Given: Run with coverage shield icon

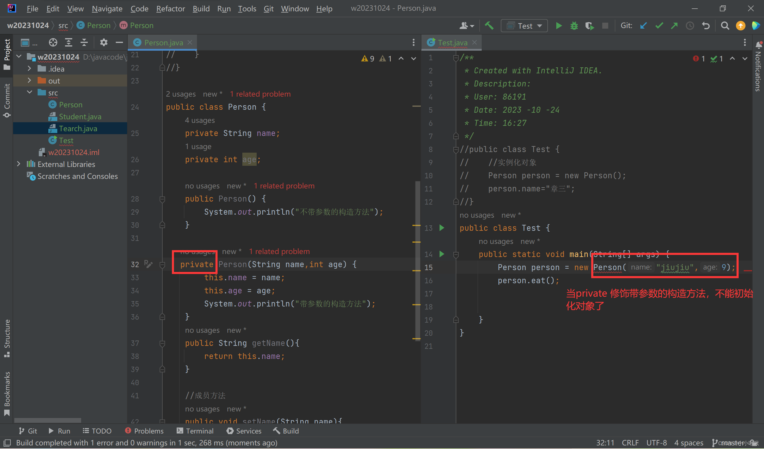Looking at the screenshot, I should click(589, 26).
